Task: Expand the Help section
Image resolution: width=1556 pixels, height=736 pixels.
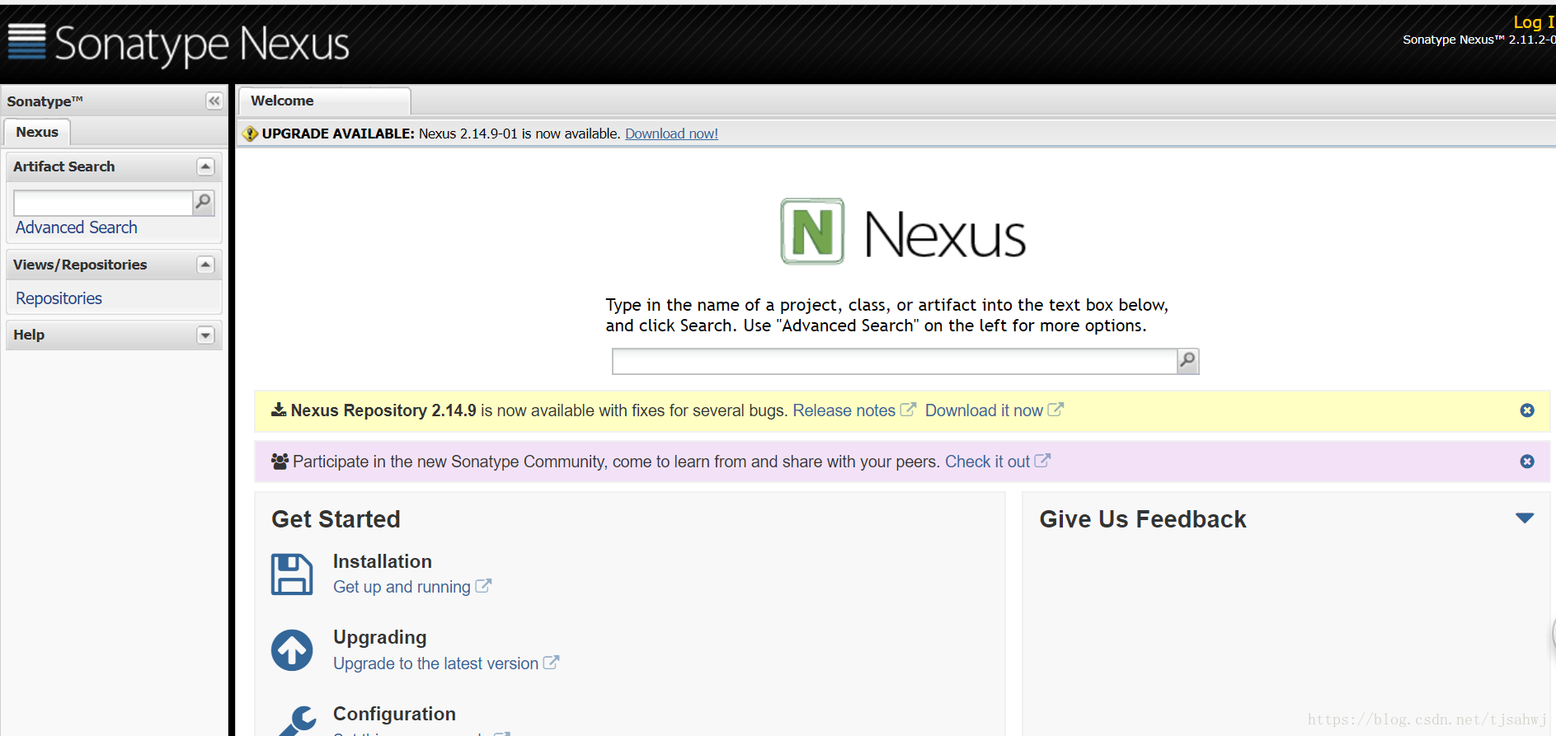Action: (x=206, y=335)
